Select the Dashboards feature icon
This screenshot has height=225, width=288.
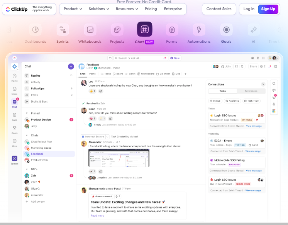coord(35,30)
